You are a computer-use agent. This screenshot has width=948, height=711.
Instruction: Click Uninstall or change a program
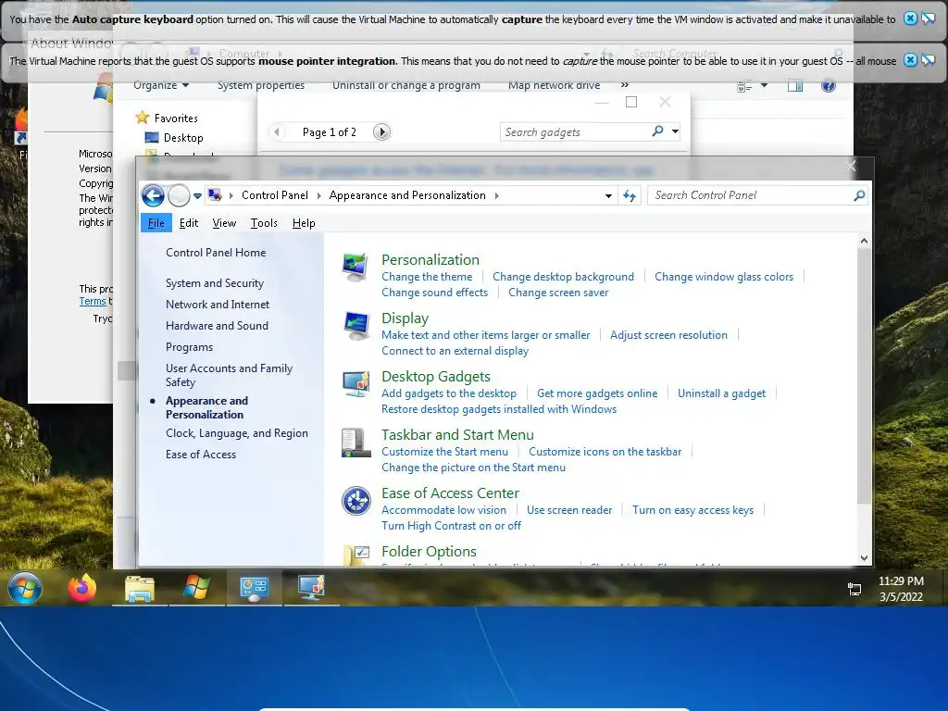pos(406,85)
